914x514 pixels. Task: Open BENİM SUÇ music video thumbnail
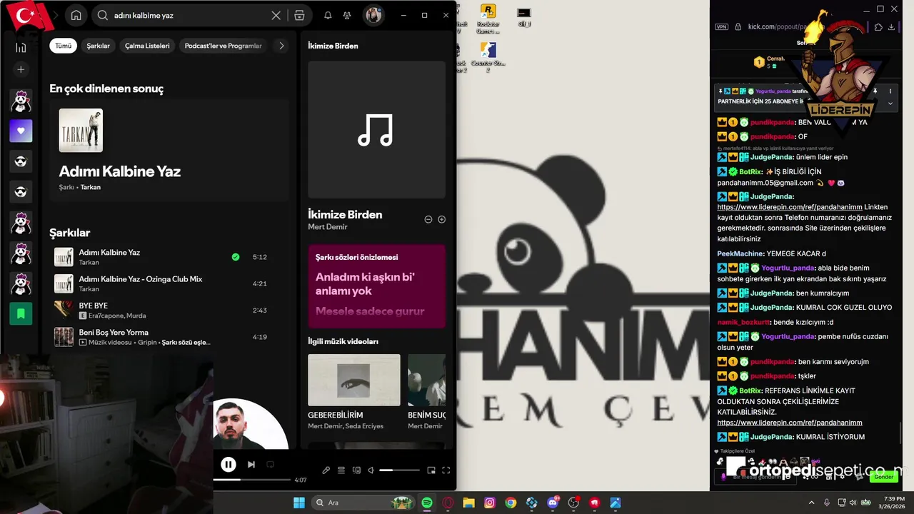(427, 381)
